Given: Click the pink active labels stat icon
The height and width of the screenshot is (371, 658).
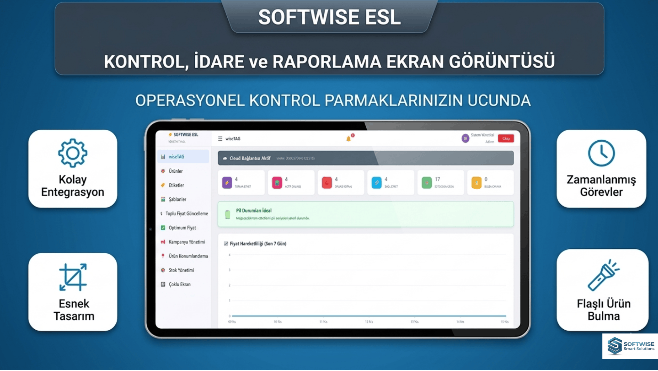Looking at the screenshot, I should tap(277, 182).
